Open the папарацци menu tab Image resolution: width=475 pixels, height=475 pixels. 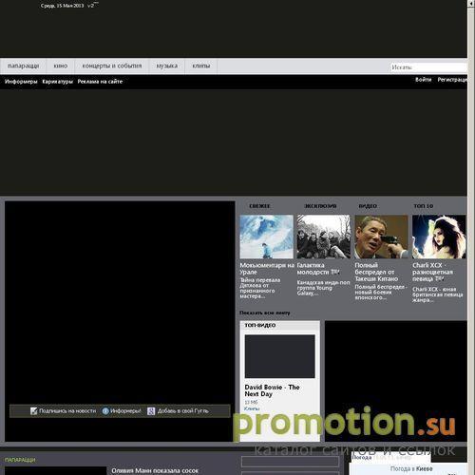coord(23,66)
